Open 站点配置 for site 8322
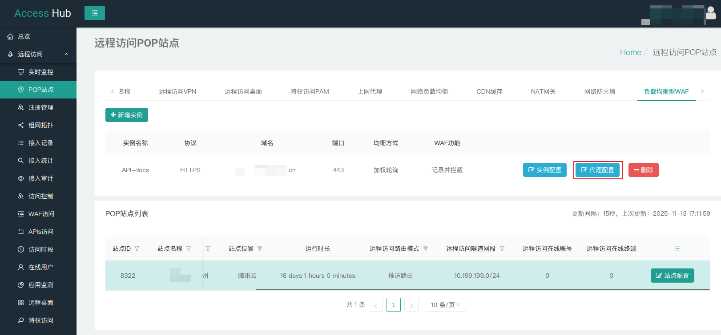This screenshot has height=335, width=721. pos(673,276)
